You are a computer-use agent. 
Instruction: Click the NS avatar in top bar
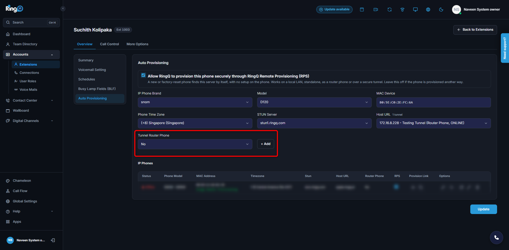click(x=456, y=10)
